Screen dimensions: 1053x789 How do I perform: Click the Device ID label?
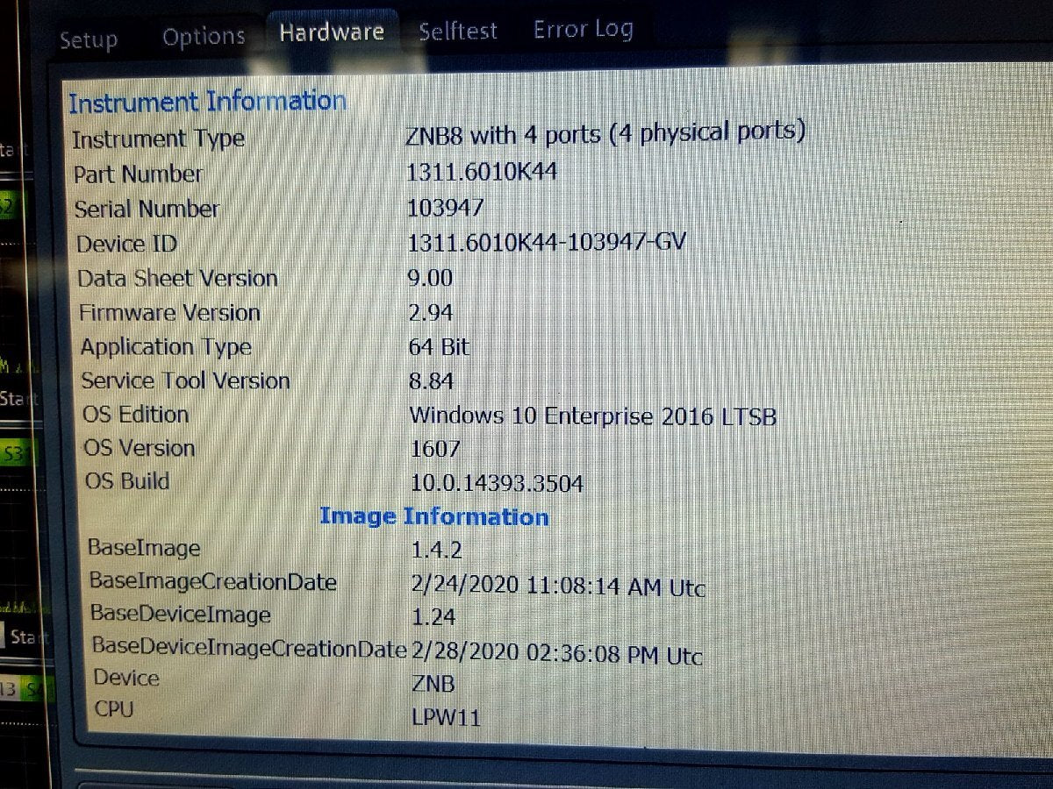(126, 244)
